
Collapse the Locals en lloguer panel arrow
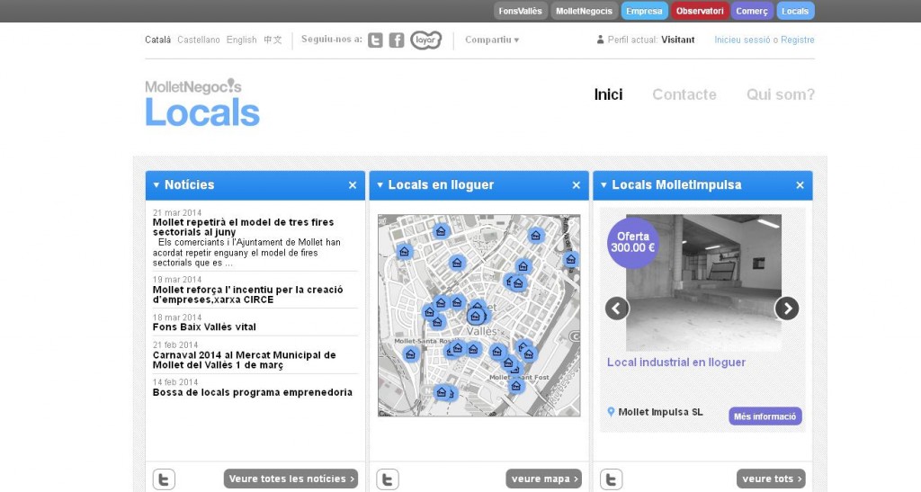pos(380,185)
